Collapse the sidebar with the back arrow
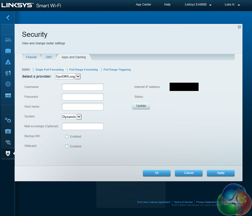This screenshot has height=216, width=252. click(8, 18)
